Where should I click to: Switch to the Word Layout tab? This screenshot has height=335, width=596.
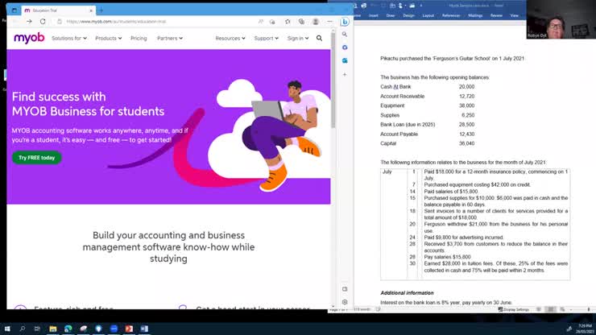point(428,15)
